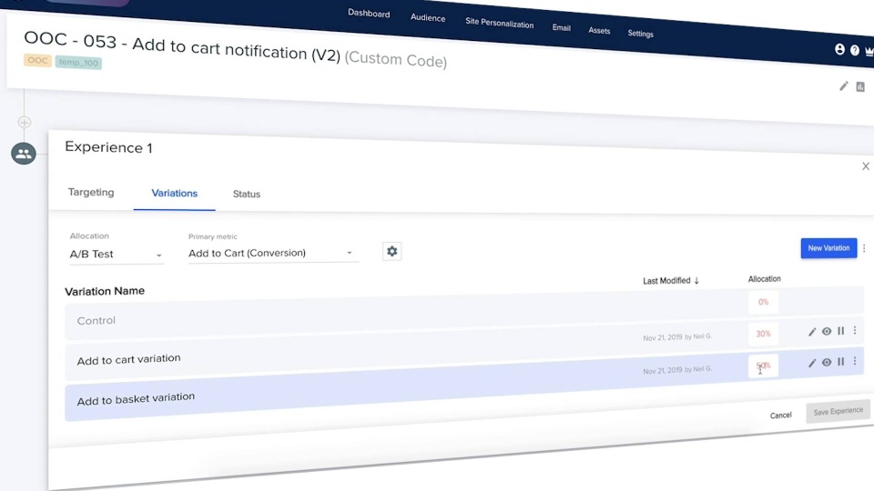Edit the Add to cart variation with pencil

click(x=812, y=332)
